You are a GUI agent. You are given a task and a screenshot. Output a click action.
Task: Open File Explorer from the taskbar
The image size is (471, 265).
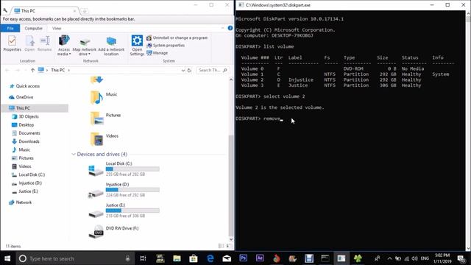click(177, 258)
